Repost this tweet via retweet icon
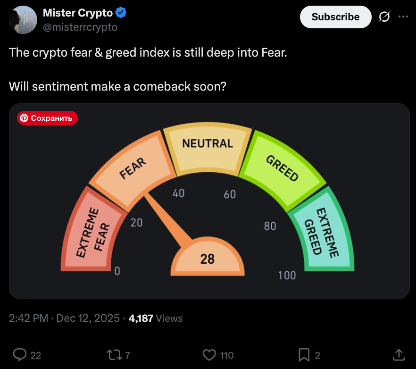416x369 pixels. (x=114, y=354)
